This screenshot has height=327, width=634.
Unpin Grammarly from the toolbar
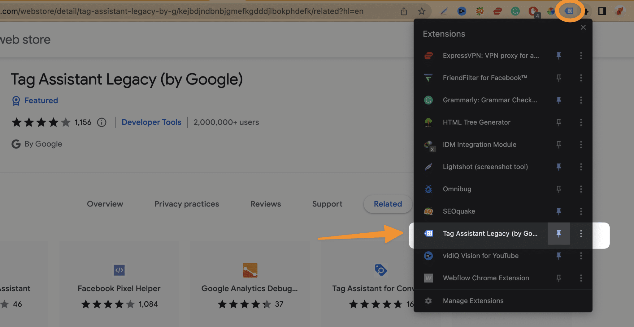559,100
